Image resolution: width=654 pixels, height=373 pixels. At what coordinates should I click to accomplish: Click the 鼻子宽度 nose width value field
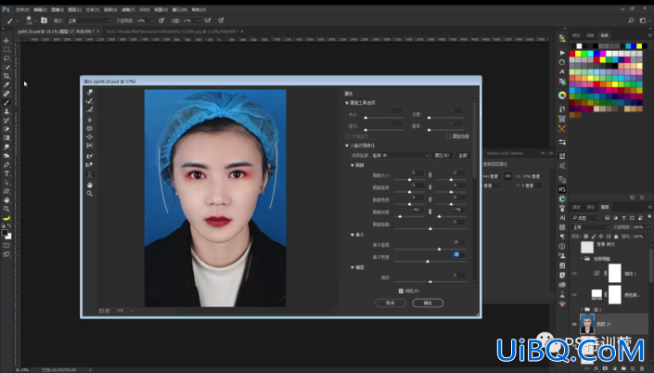click(x=459, y=254)
